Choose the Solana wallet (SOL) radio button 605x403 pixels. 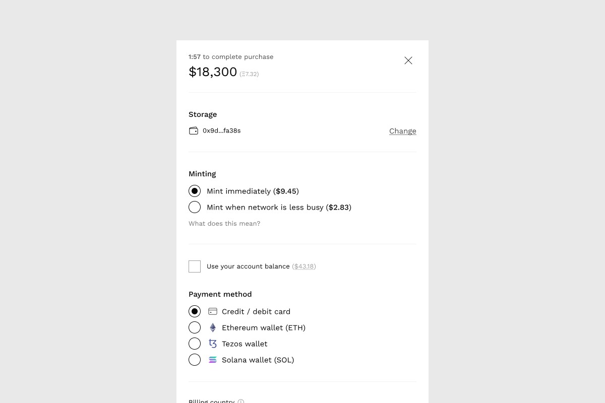click(195, 360)
